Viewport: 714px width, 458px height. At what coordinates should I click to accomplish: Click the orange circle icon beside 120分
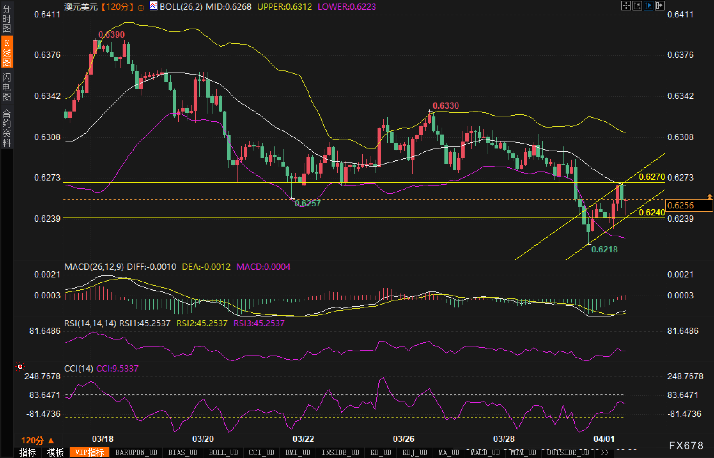pos(141,8)
